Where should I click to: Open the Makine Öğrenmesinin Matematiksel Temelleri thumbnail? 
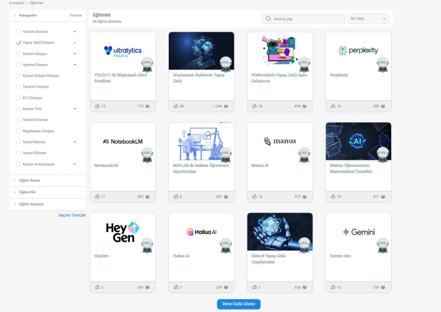pyautogui.click(x=358, y=141)
